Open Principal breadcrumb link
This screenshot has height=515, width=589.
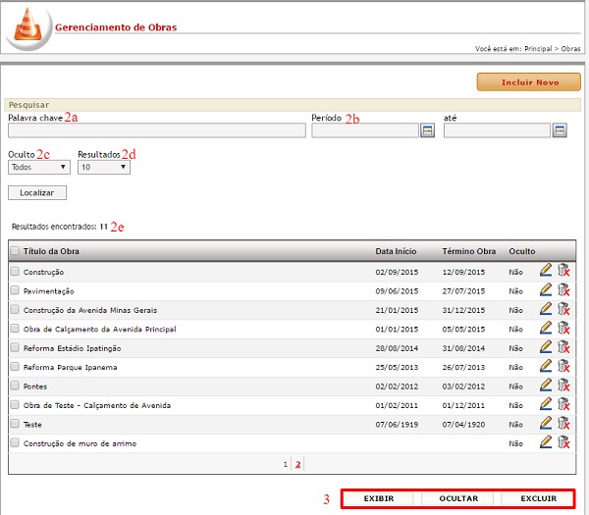(538, 49)
